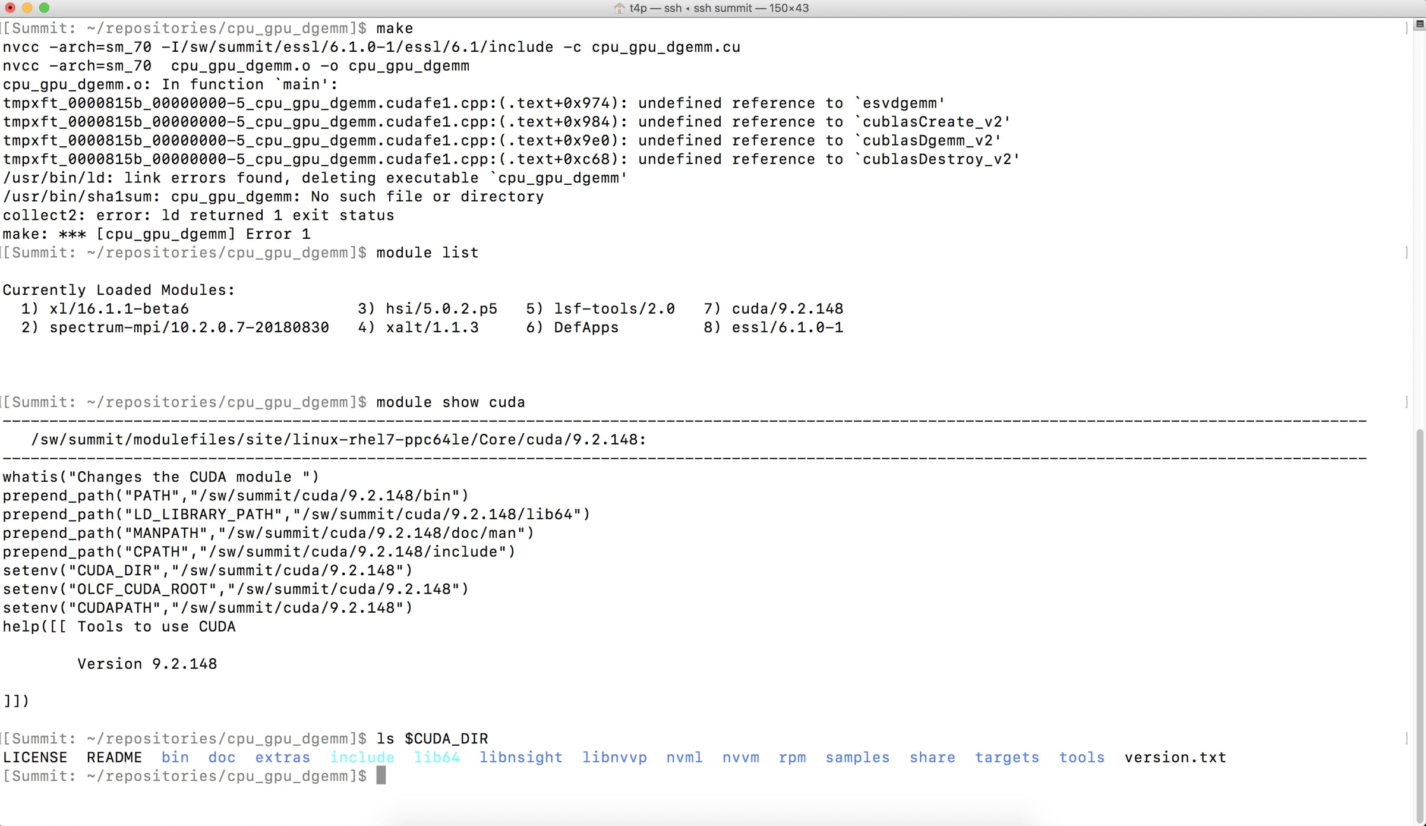Click the mark bracket beside 'module list' line

1406,253
